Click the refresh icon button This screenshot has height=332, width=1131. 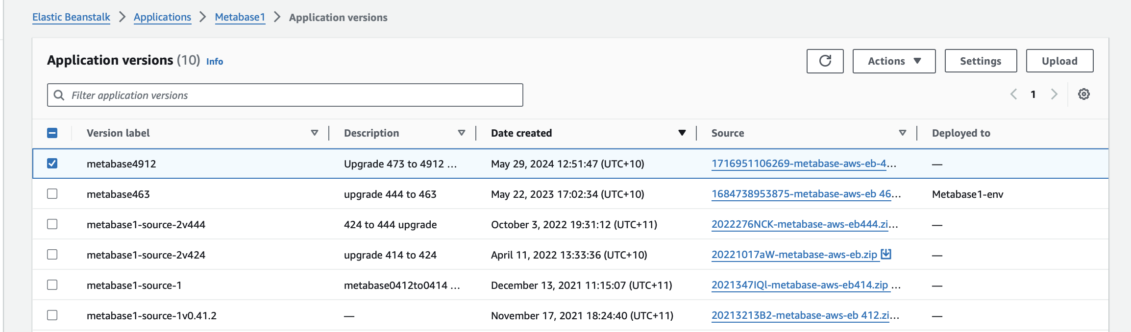pos(825,61)
